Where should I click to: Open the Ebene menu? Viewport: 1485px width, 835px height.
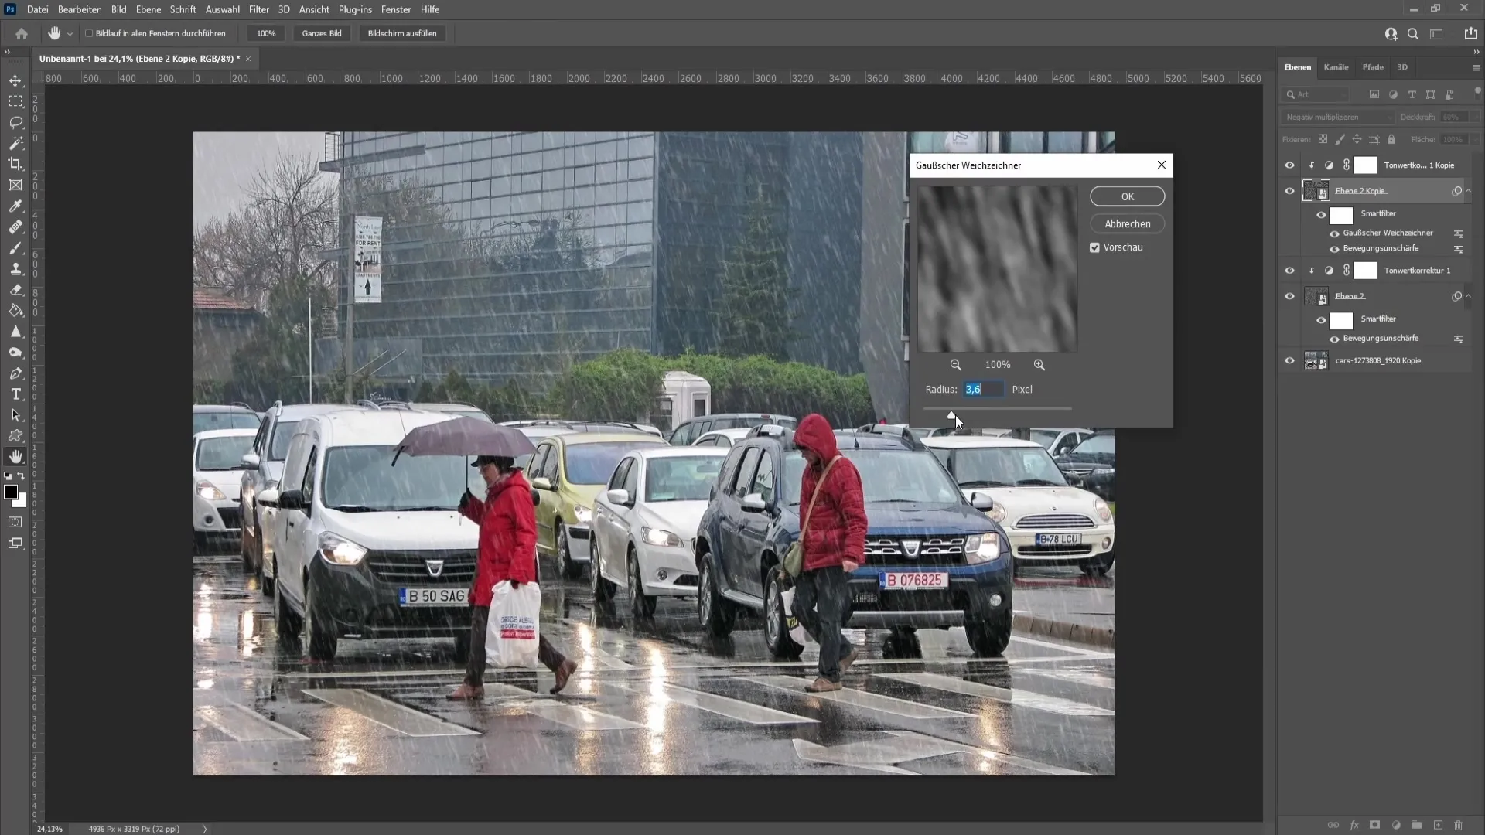[148, 9]
